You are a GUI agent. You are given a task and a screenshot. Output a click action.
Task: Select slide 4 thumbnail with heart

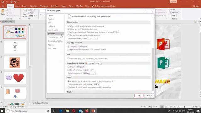point(15,78)
